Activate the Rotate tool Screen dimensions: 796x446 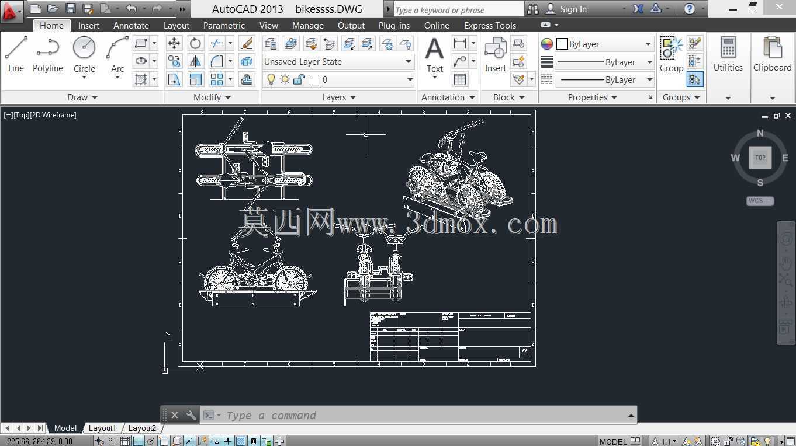(x=195, y=43)
